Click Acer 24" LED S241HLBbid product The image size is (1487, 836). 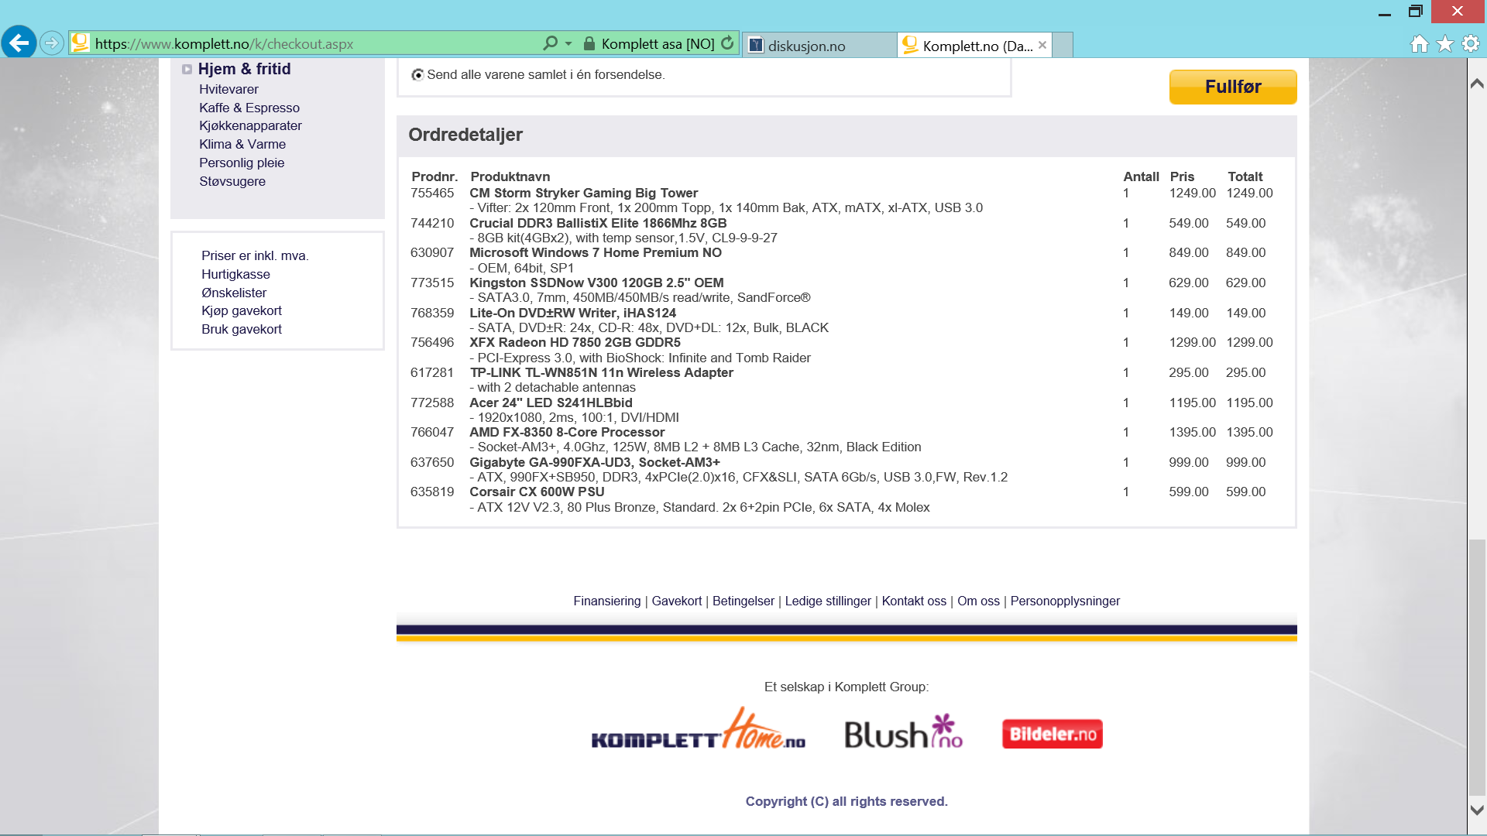(551, 403)
